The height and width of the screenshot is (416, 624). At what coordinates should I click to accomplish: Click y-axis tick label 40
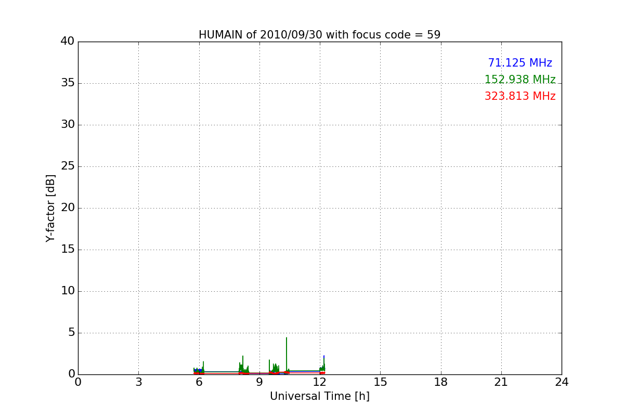pos(67,42)
